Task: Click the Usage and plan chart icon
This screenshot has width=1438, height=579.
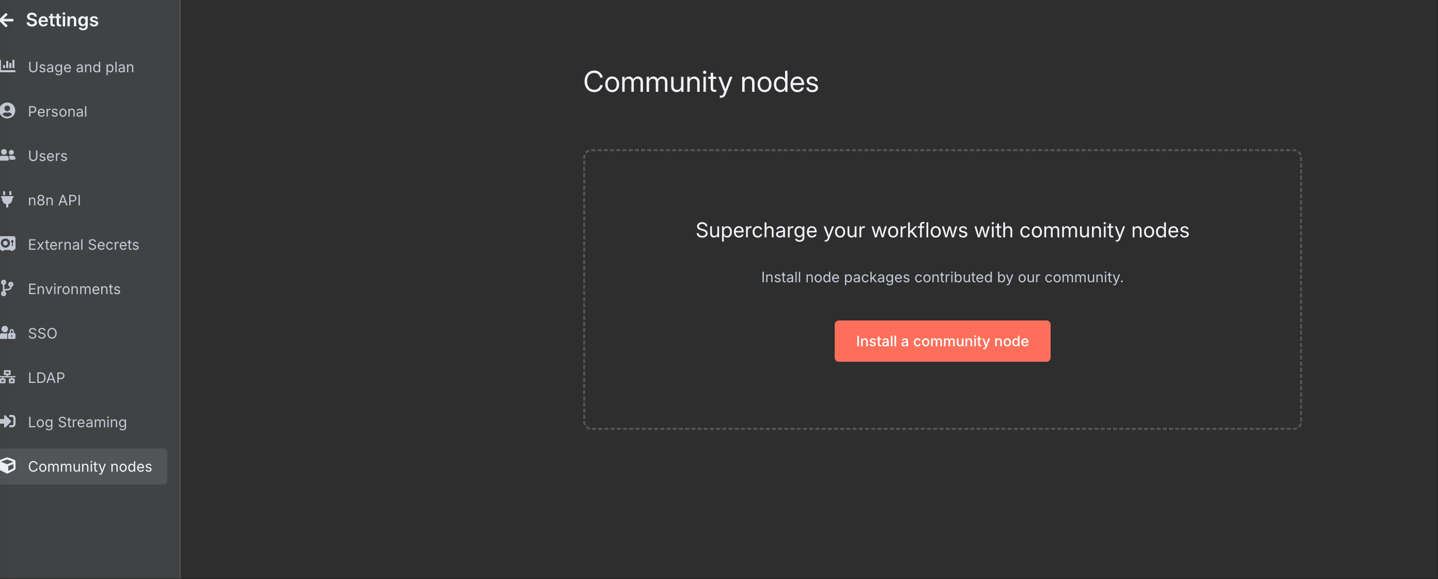Action: point(8,66)
